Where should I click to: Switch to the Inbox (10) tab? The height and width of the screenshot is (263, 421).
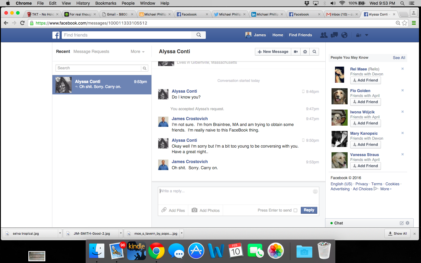[x=342, y=14]
